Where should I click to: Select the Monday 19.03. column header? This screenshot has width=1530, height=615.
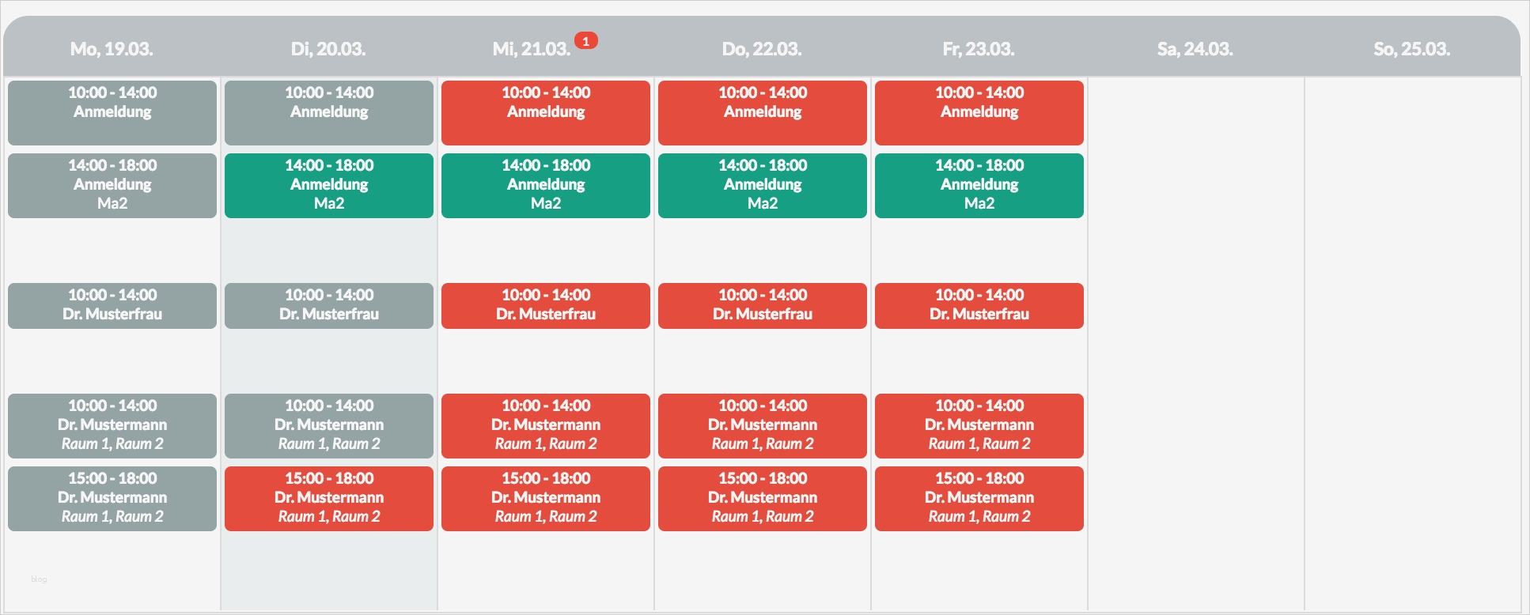pos(112,49)
